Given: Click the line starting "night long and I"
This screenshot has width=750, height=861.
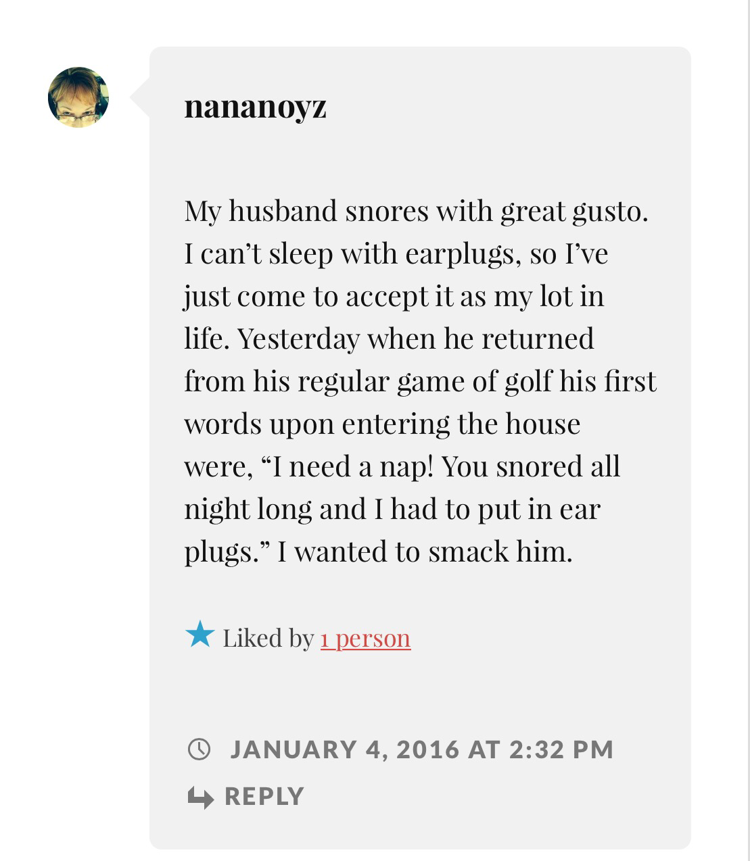Looking at the screenshot, I should [x=392, y=509].
